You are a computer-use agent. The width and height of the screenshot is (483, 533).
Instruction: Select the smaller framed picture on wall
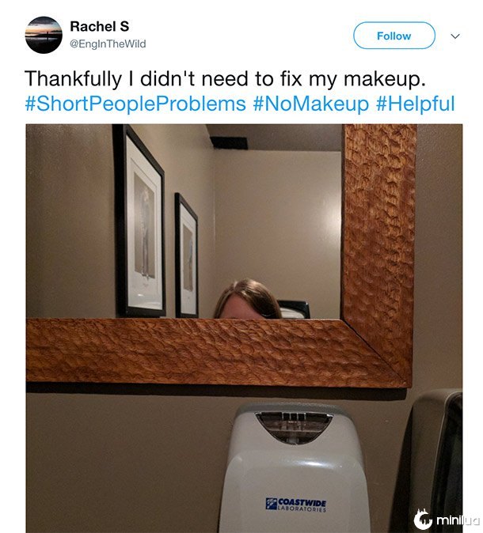(x=186, y=254)
